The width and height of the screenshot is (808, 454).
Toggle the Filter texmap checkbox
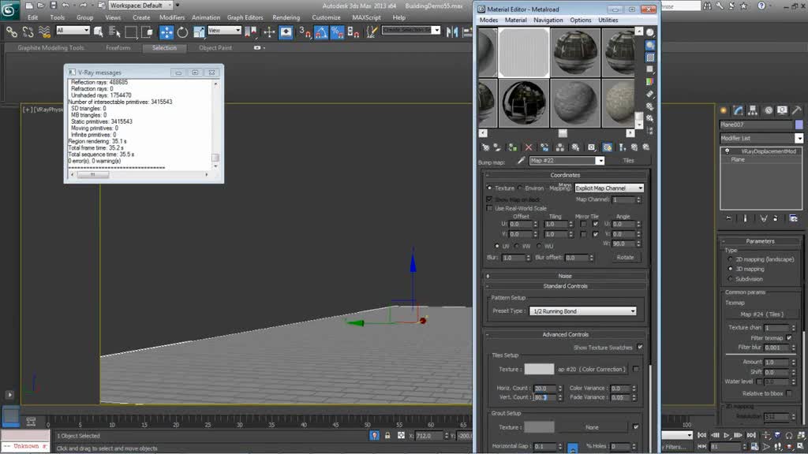click(789, 337)
